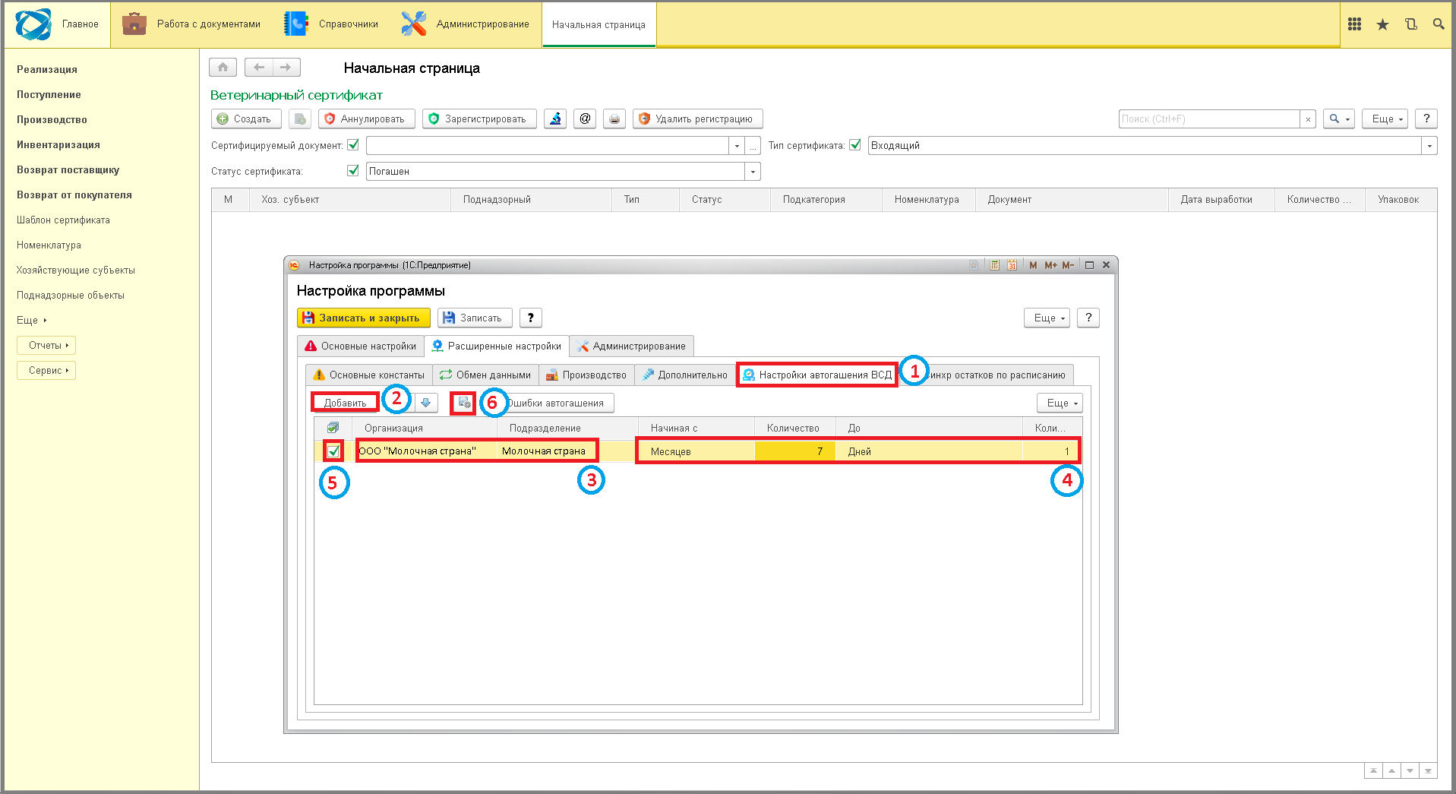The height and width of the screenshot is (794, 1456).
Task: Expand the Отчеты submenu in the sidebar
Action: coord(46,345)
